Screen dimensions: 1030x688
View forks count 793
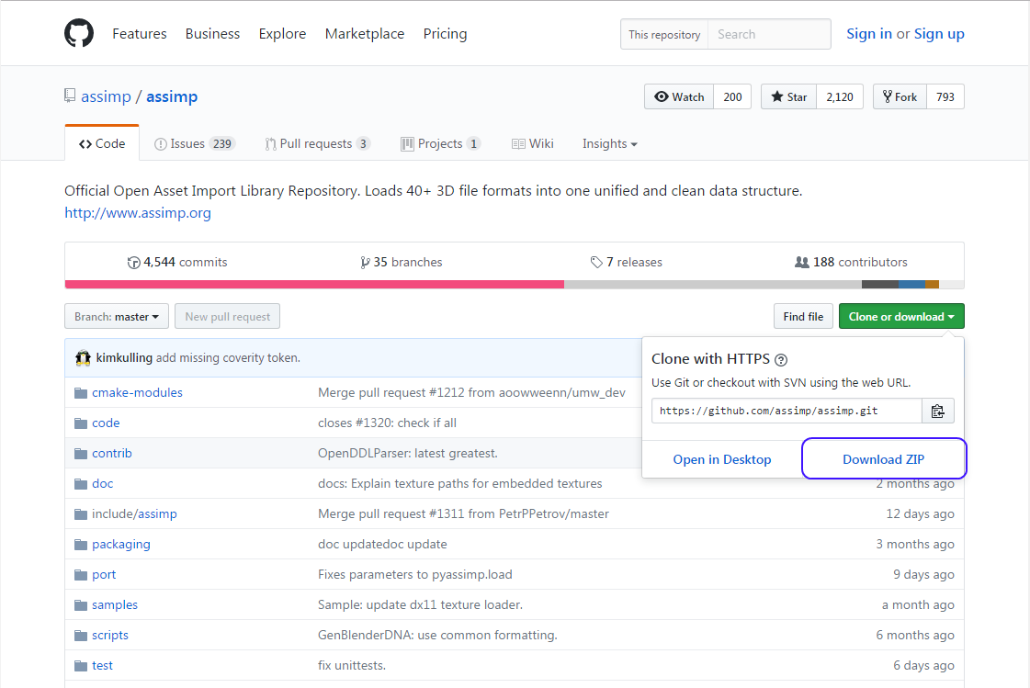(x=945, y=96)
